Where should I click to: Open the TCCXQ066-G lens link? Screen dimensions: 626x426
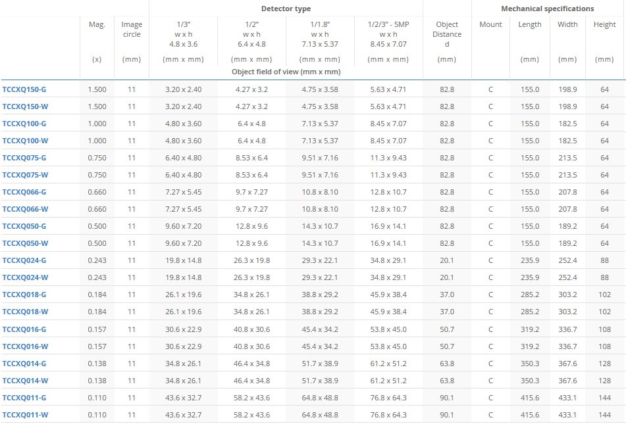(x=24, y=192)
